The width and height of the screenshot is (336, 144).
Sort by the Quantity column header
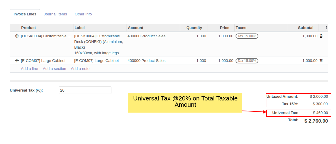click(194, 28)
